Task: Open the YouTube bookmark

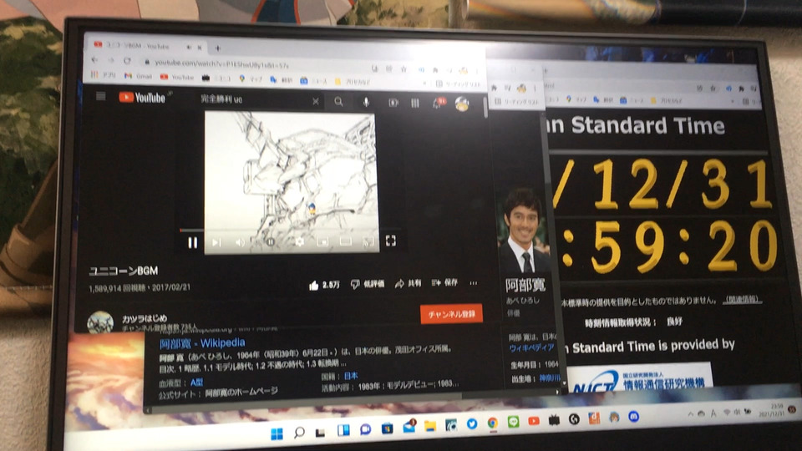Action: (x=177, y=77)
